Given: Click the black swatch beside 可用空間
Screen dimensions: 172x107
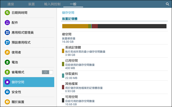Looking at the screenshot, I should coord(63,100).
